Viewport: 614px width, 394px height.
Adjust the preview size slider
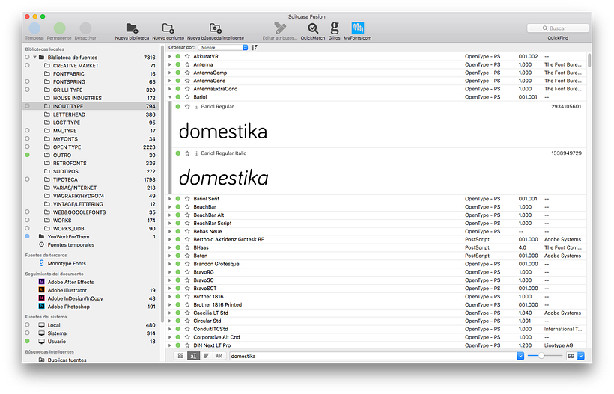click(541, 356)
